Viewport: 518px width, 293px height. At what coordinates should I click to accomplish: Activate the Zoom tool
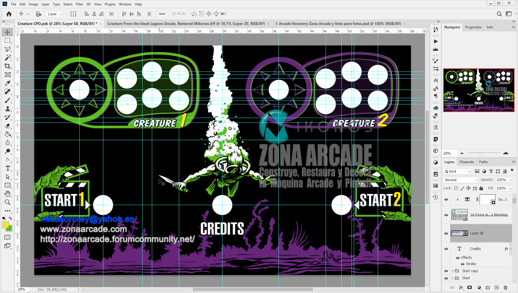tap(7, 202)
